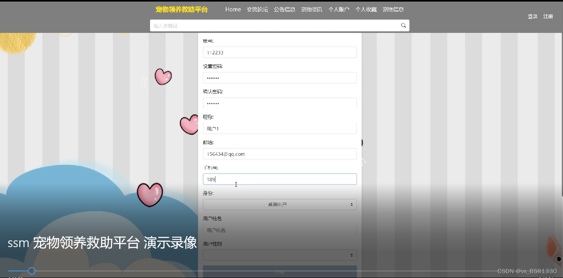Click the video progress slider handle
This screenshot has width=563, height=278.
tap(32, 271)
